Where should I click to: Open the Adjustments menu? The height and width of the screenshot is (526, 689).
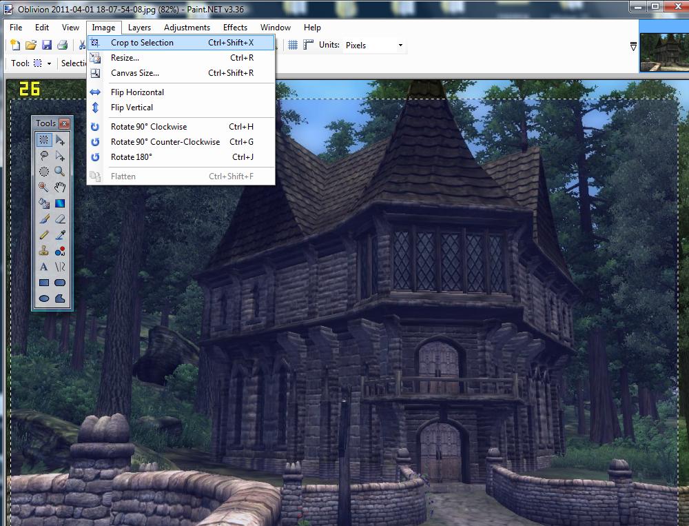[x=187, y=28]
